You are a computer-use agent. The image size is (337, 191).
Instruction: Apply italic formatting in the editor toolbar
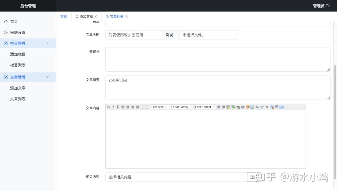113,107
